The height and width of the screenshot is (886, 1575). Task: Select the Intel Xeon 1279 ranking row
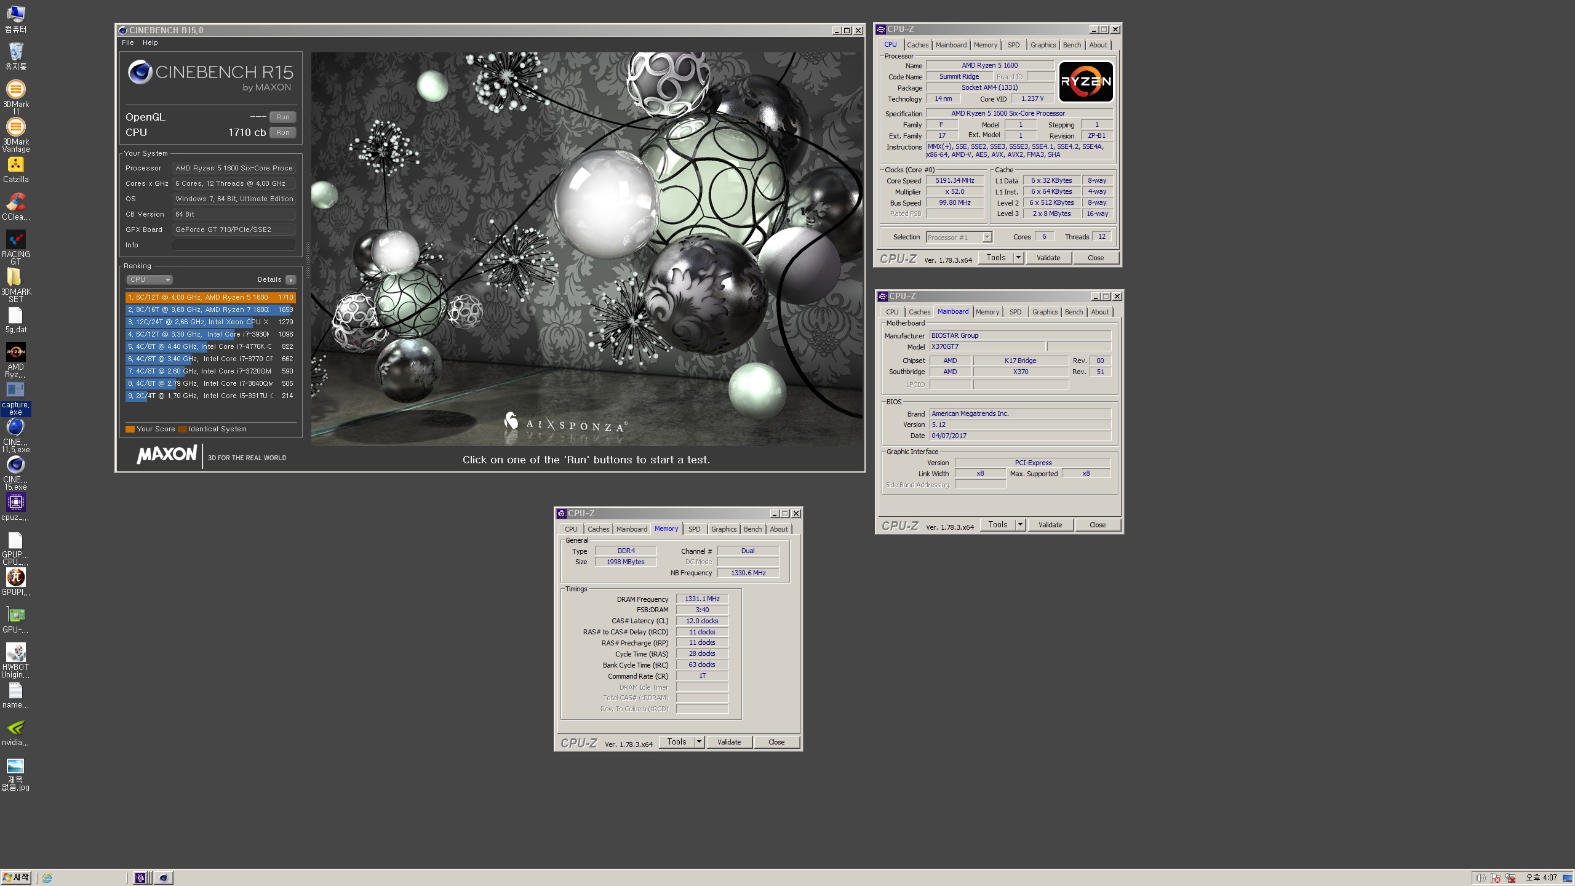point(210,322)
